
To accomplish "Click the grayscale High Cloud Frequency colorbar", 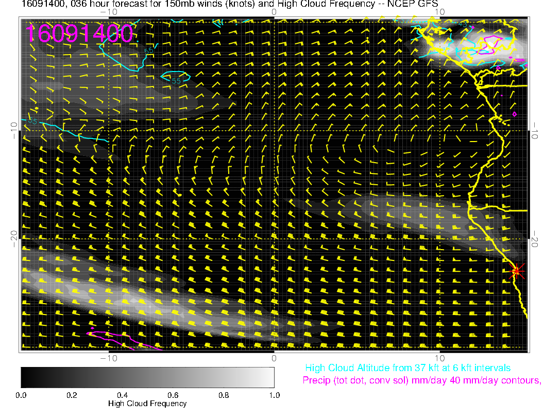I will point(147,377).
